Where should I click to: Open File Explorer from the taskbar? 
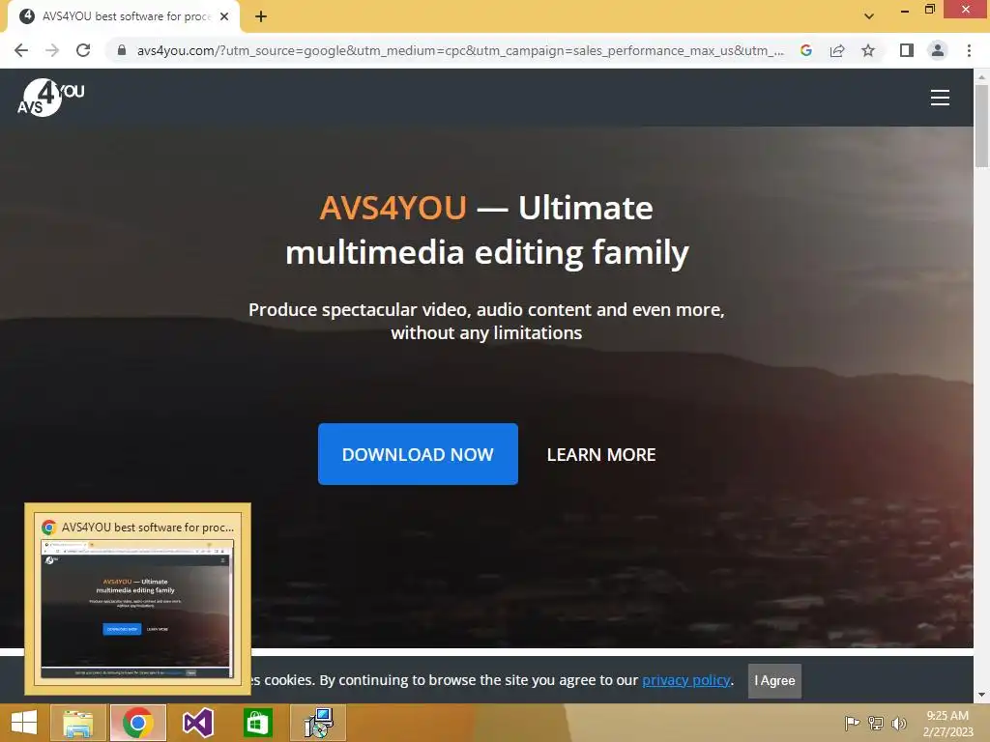77,723
